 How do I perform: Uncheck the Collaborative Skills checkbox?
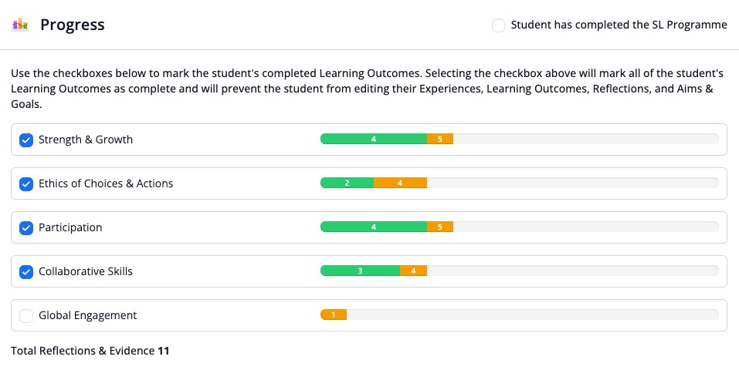click(26, 271)
